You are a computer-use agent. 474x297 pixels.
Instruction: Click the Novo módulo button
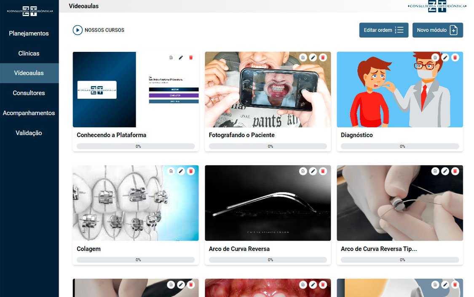coord(437,30)
